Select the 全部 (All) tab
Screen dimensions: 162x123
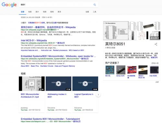[22, 12]
